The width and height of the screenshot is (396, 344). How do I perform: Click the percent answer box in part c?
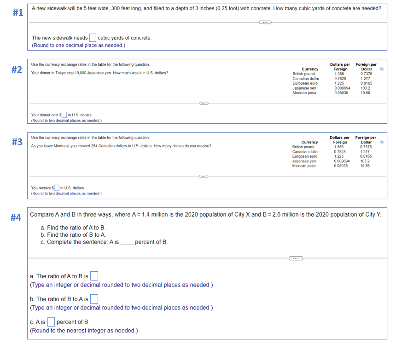[51, 321]
